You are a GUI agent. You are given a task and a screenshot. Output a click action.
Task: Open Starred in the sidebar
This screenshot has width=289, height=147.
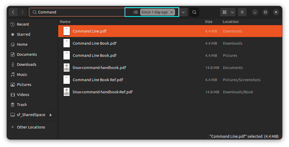tap(24, 34)
